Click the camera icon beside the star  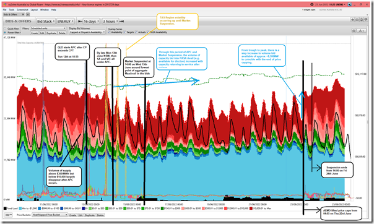point(357,20)
